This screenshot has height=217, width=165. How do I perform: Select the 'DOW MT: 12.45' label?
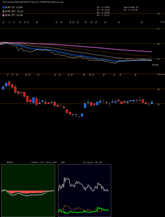(14, 12)
